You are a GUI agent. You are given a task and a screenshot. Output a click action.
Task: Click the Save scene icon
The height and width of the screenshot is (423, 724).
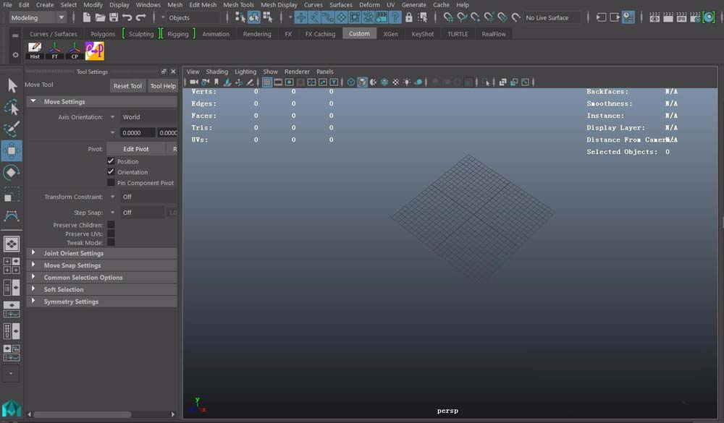[114, 17]
